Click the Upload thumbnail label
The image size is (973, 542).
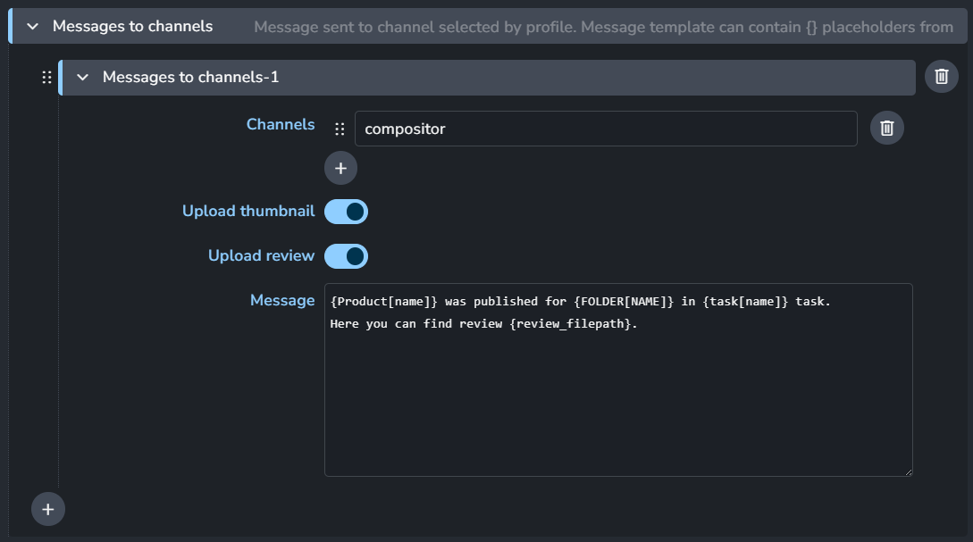coord(247,212)
